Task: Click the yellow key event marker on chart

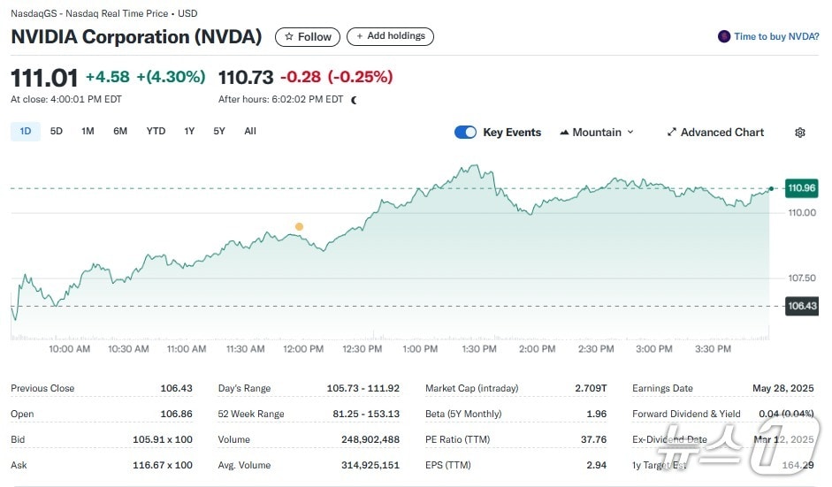Action: click(299, 226)
